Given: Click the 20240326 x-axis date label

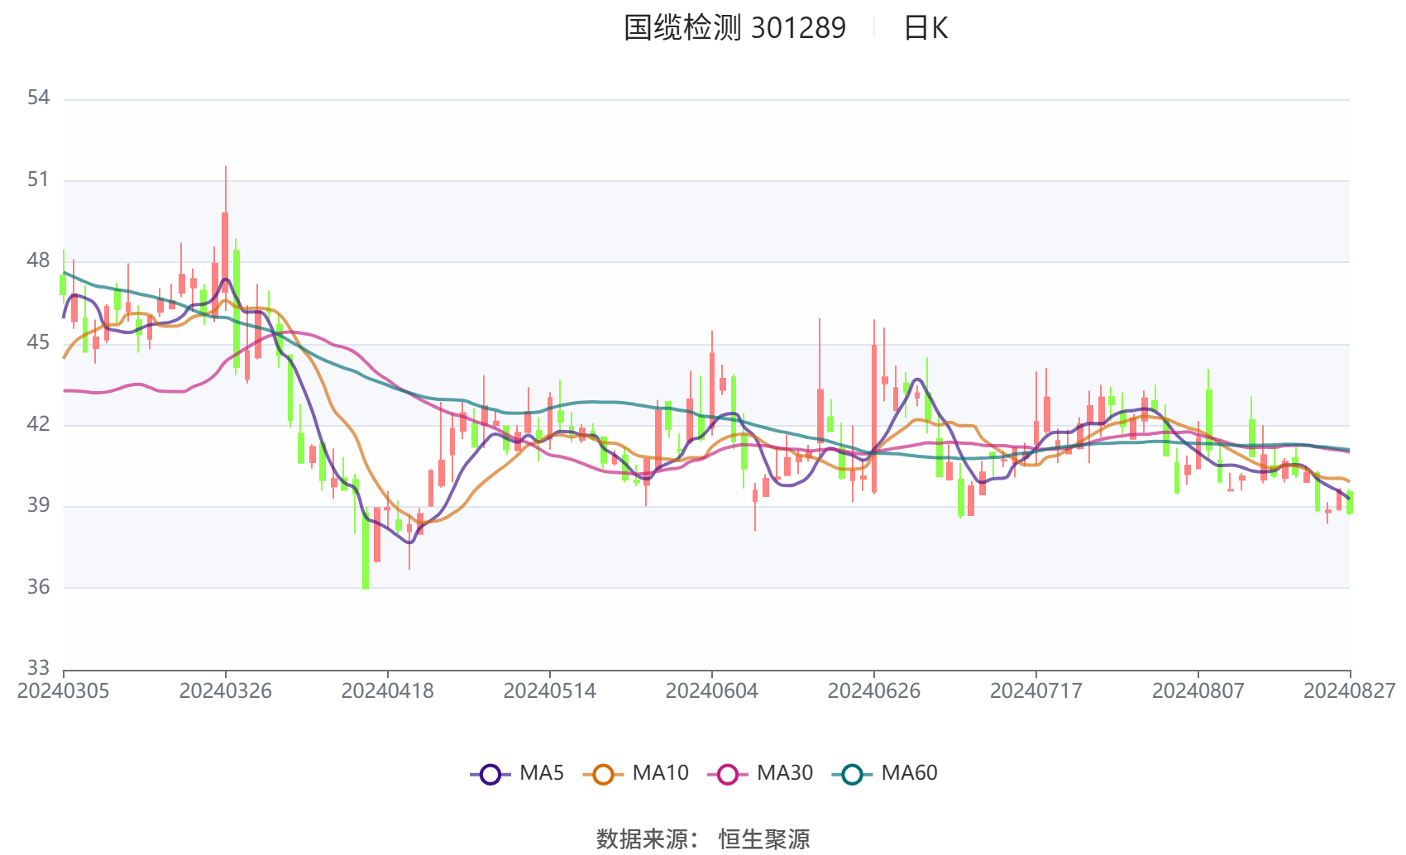Looking at the screenshot, I should pyautogui.click(x=225, y=691).
